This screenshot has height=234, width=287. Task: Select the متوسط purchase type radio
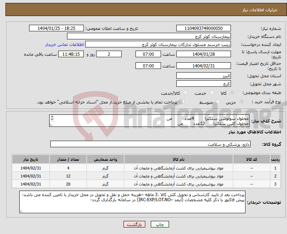pyautogui.click(x=218, y=102)
